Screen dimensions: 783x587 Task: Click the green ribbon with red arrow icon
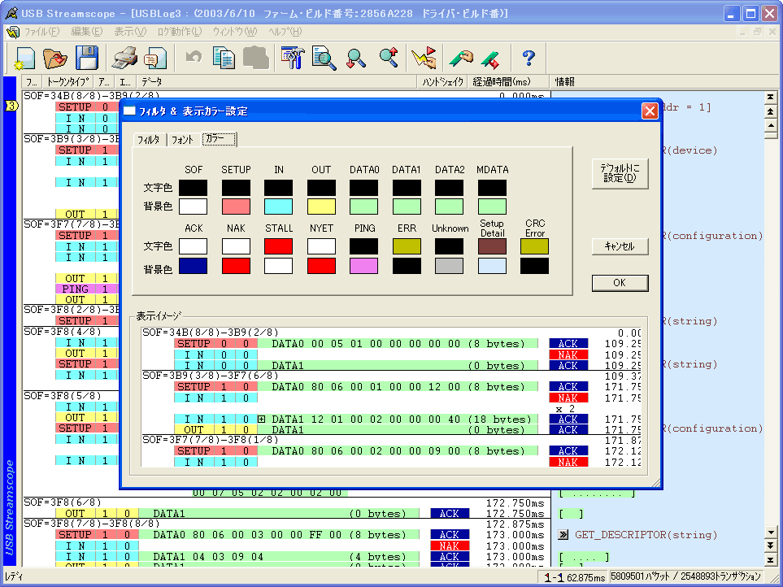click(490, 59)
